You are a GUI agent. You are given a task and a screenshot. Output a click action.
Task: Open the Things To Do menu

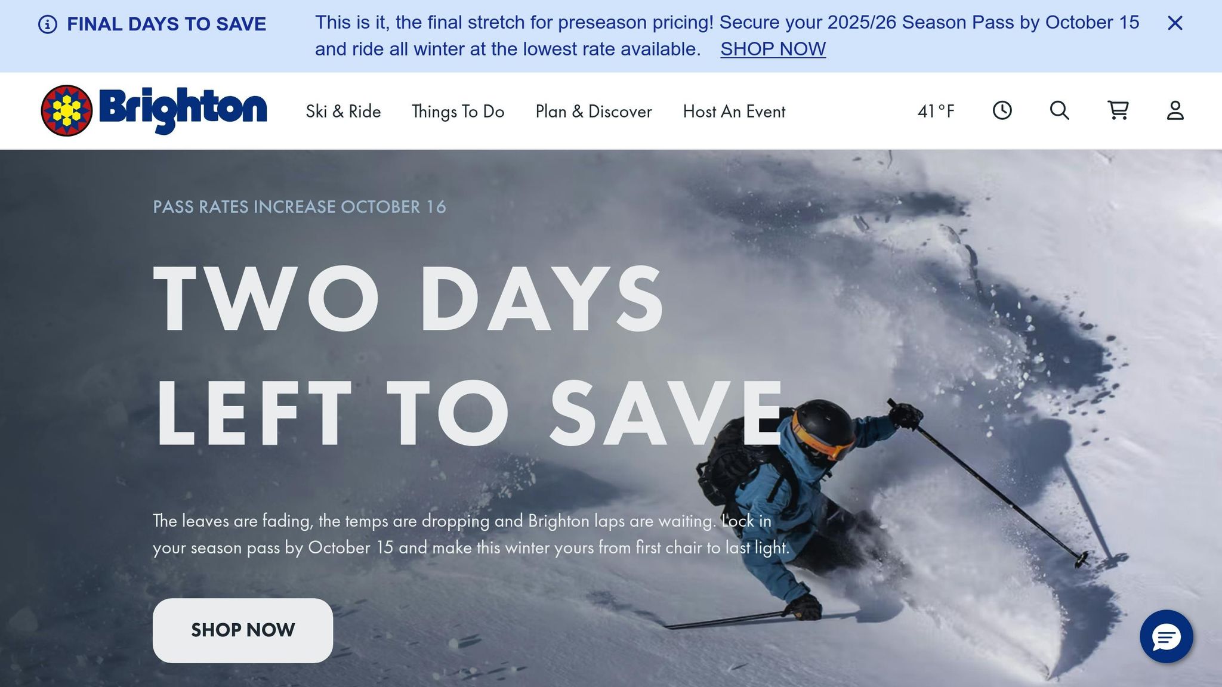coord(458,112)
